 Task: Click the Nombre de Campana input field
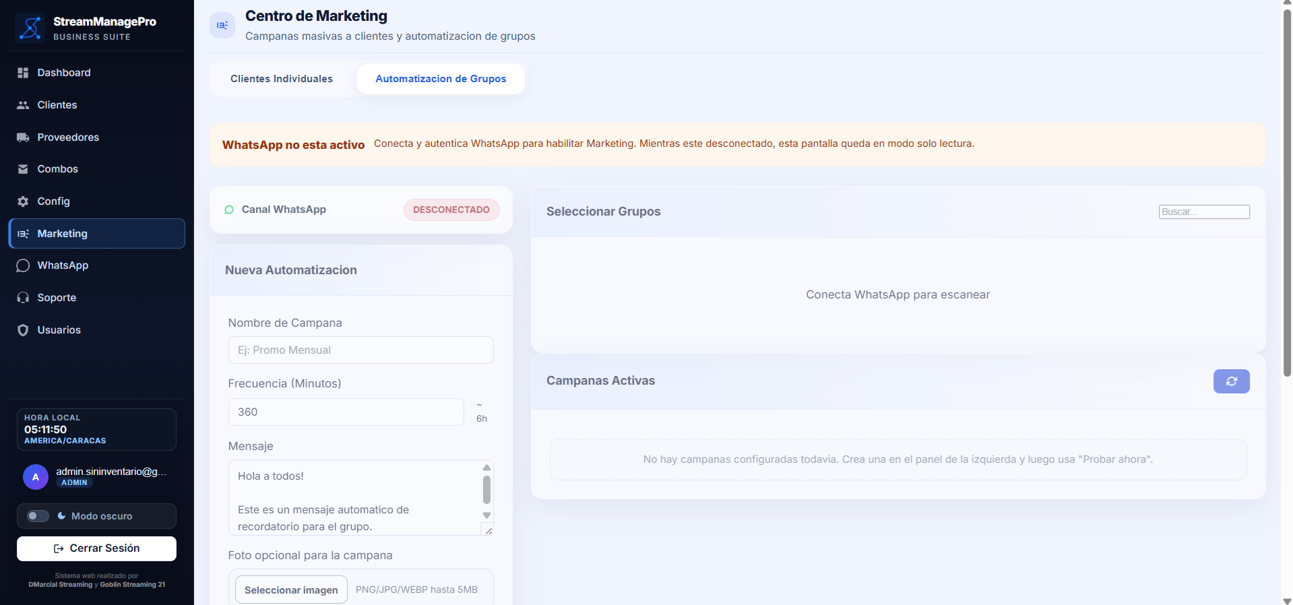coord(361,350)
